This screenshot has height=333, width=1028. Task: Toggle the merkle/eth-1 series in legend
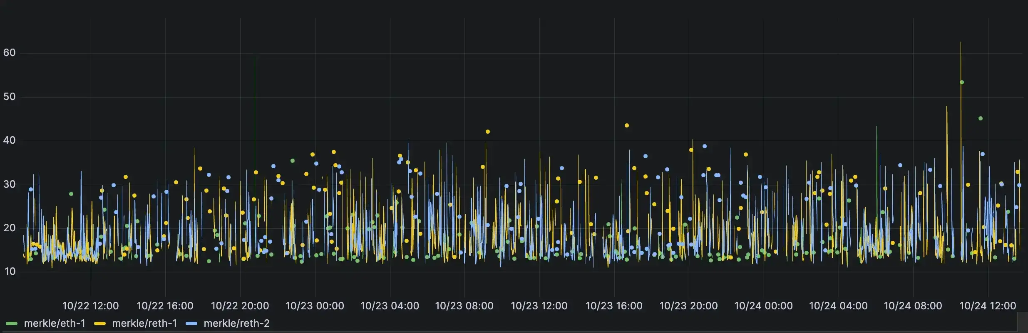point(54,323)
